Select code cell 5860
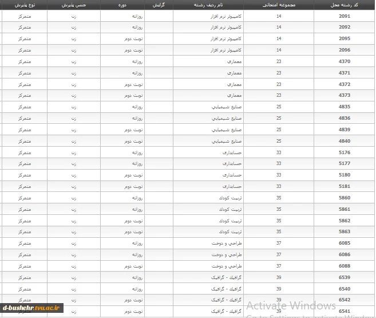Image resolution: width=376 pixels, height=318 pixels. point(345,198)
